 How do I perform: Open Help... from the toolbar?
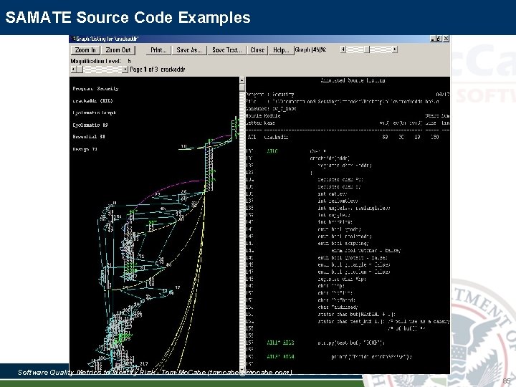(281, 50)
